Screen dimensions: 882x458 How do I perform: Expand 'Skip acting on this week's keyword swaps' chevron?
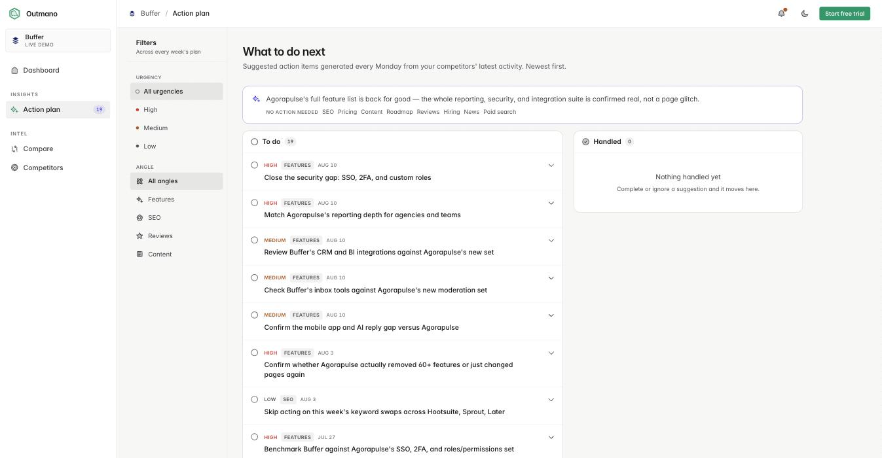(x=551, y=400)
